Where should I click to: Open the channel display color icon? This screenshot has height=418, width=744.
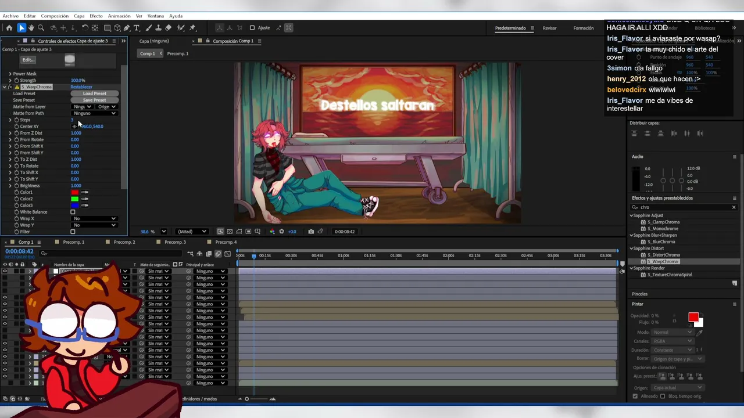[x=272, y=232]
